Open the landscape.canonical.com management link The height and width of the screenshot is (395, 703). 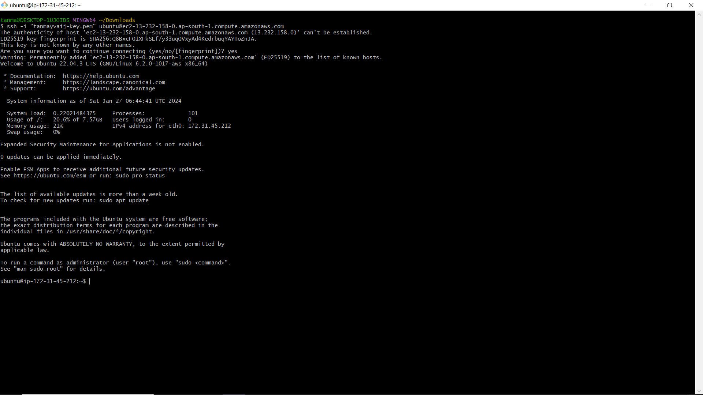point(114,82)
